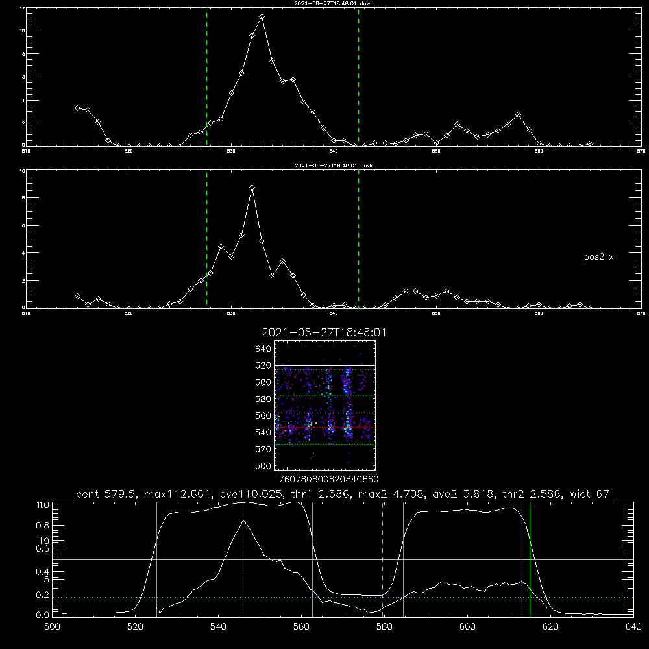
Task: Click the right green dashed line in dusk plot
Action: (358, 239)
